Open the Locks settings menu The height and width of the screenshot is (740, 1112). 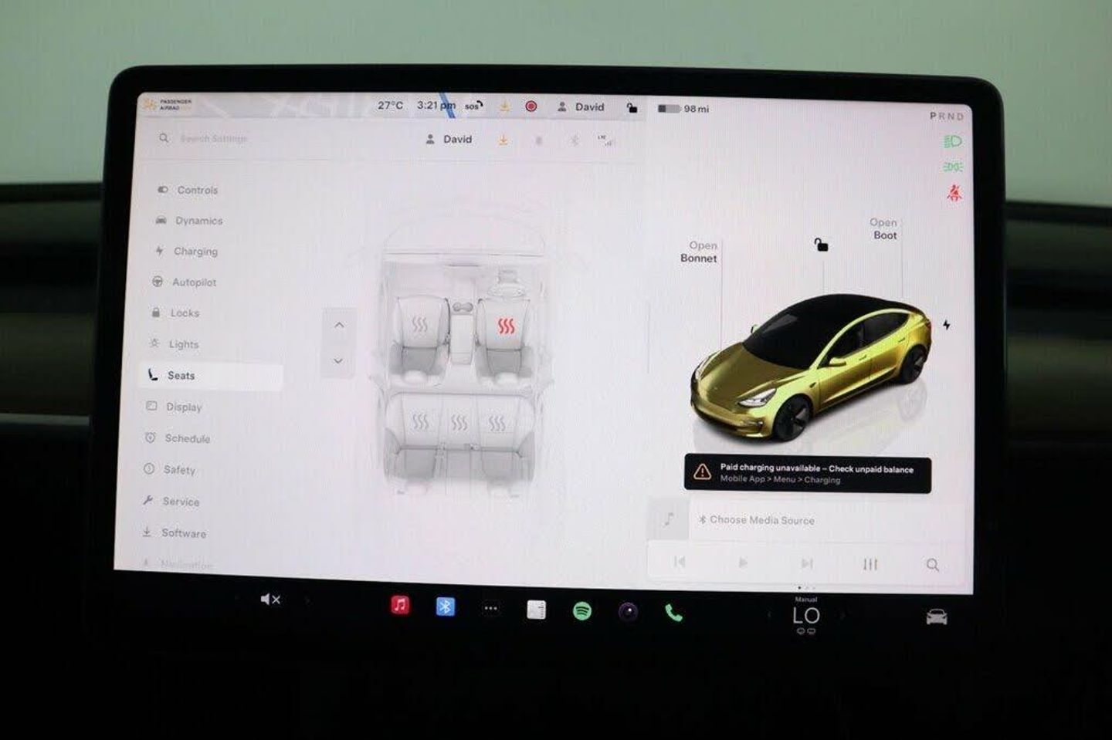point(175,313)
